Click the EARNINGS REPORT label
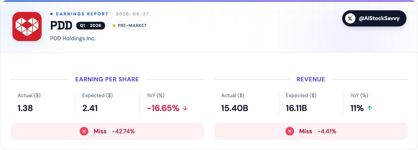Image resolution: width=418 pixels, height=150 pixels. 82,14
